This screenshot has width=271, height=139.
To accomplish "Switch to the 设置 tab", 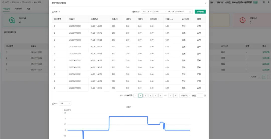I will (x=28, y=8).
